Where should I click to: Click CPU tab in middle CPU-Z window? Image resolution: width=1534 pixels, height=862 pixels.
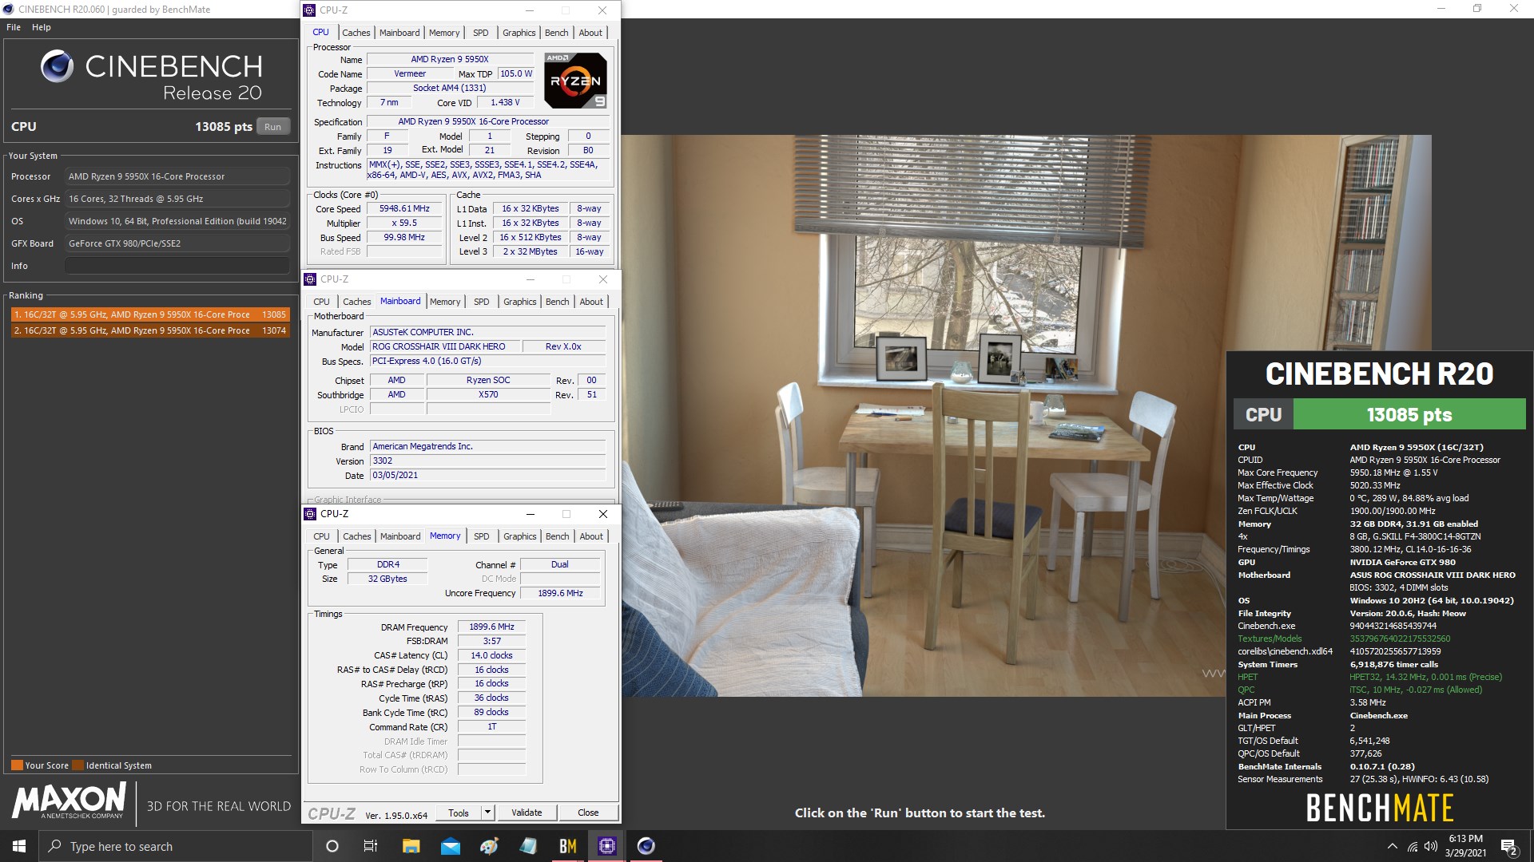(x=321, y=302)
